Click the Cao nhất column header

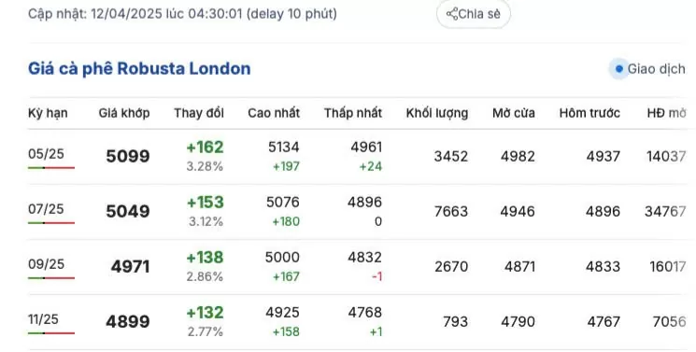point(274,113)
